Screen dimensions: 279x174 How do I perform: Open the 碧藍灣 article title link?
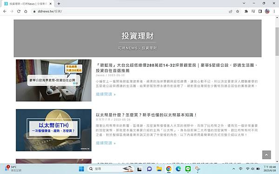pos(177,68)
